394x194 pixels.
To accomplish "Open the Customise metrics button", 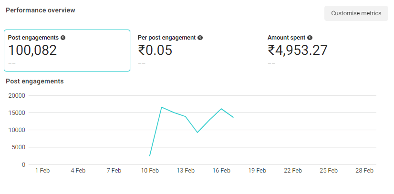I will click(356, 13).
